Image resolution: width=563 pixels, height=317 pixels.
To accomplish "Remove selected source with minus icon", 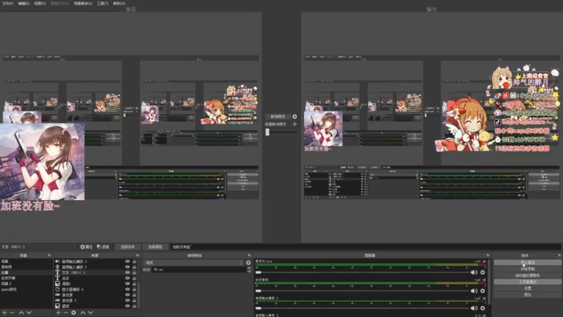I will point(65,313).
